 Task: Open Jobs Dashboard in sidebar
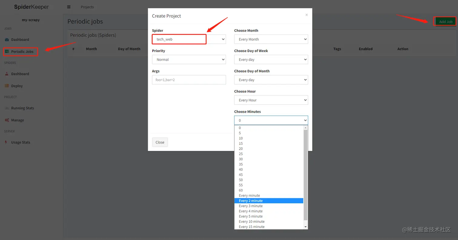pos(20,40)
